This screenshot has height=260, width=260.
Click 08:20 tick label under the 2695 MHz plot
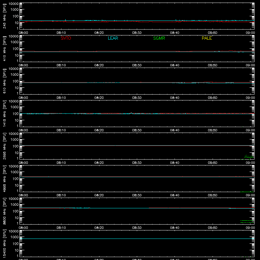point(99,163)
